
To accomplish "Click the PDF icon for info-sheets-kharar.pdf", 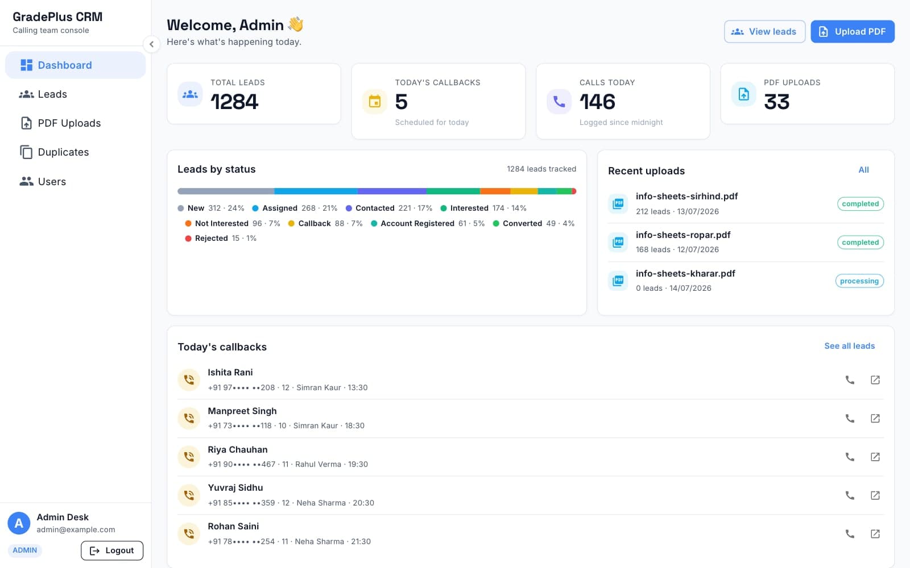I will tap(618, 281).
